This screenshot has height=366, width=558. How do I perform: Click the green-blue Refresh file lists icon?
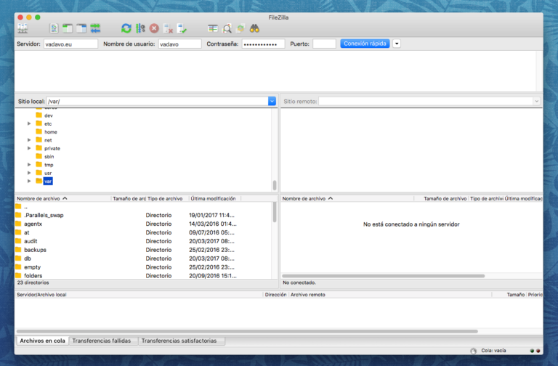pos(126,28)
